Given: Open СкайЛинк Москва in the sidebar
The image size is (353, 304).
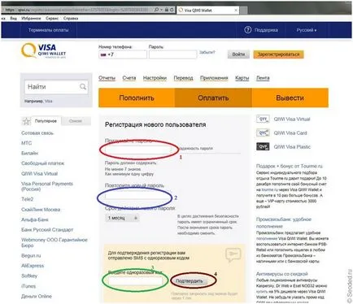Looking at the screenshot, I should (x=41, y=210).
